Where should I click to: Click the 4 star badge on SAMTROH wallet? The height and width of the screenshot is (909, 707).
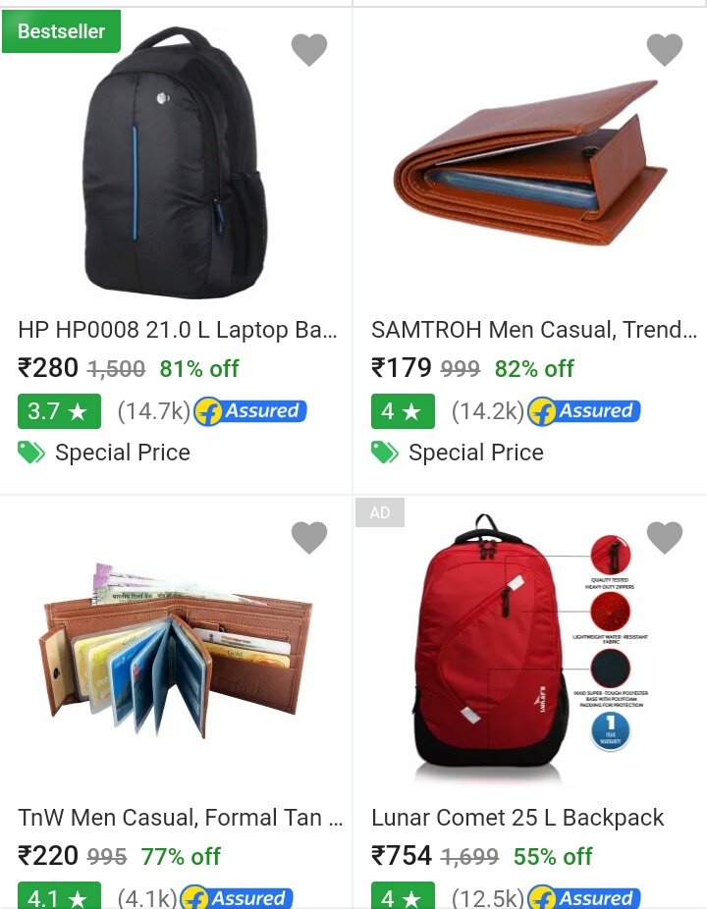pos(403,411)
